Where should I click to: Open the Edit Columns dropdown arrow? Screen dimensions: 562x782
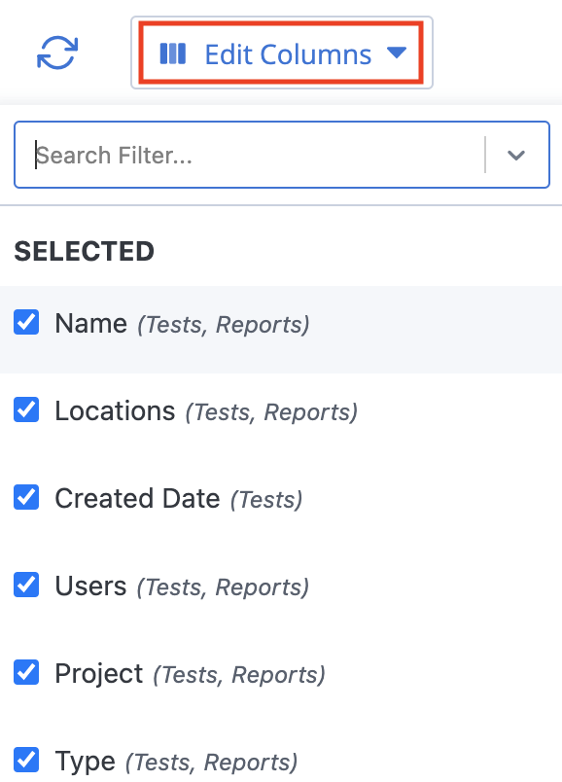click(x=397, y=52)
